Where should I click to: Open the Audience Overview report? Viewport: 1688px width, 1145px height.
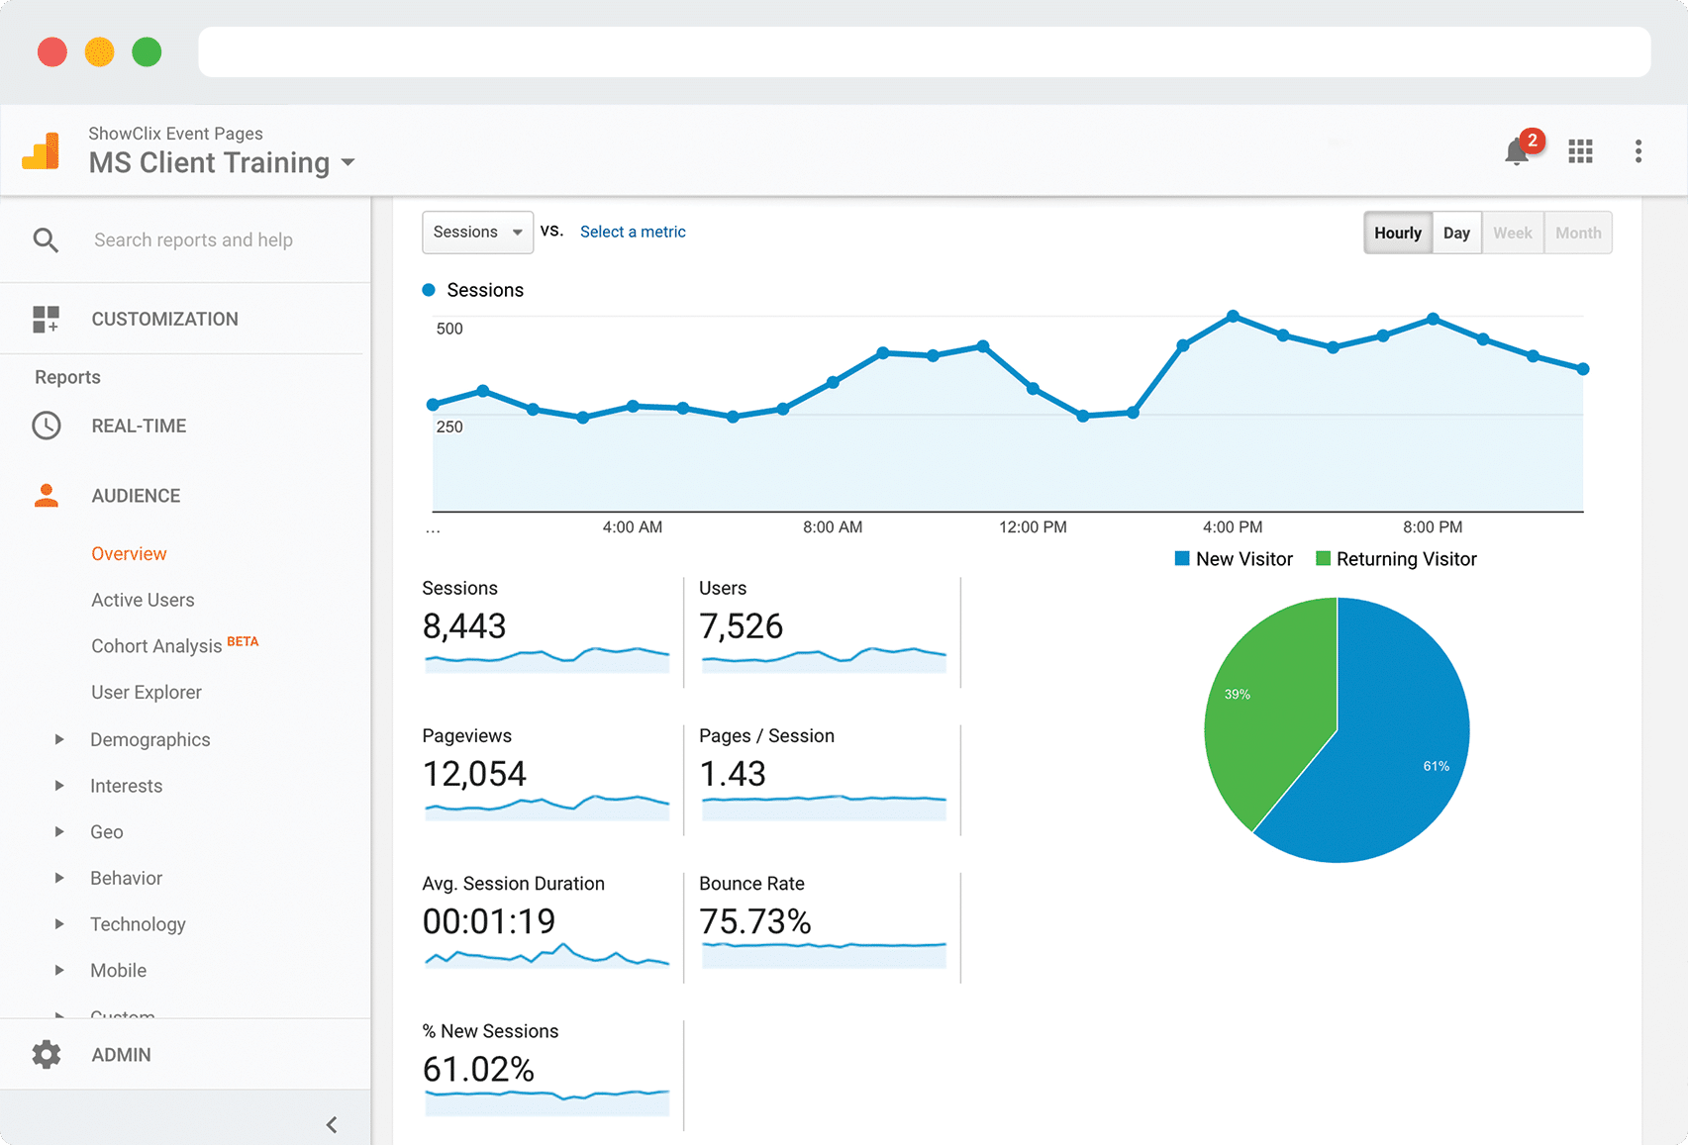(x=129, y=553)
